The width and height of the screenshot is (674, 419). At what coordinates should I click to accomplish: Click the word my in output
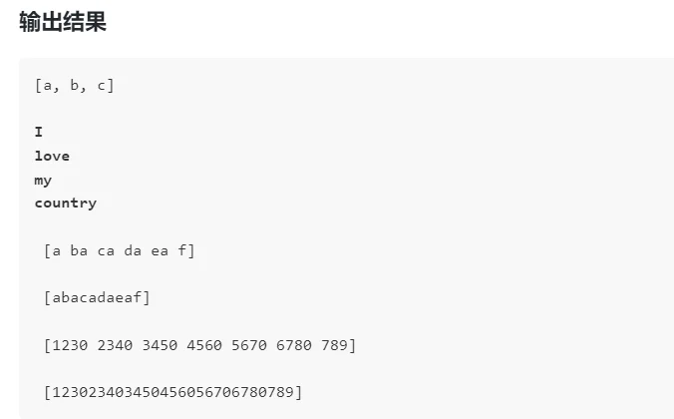[x=43, y=181]
